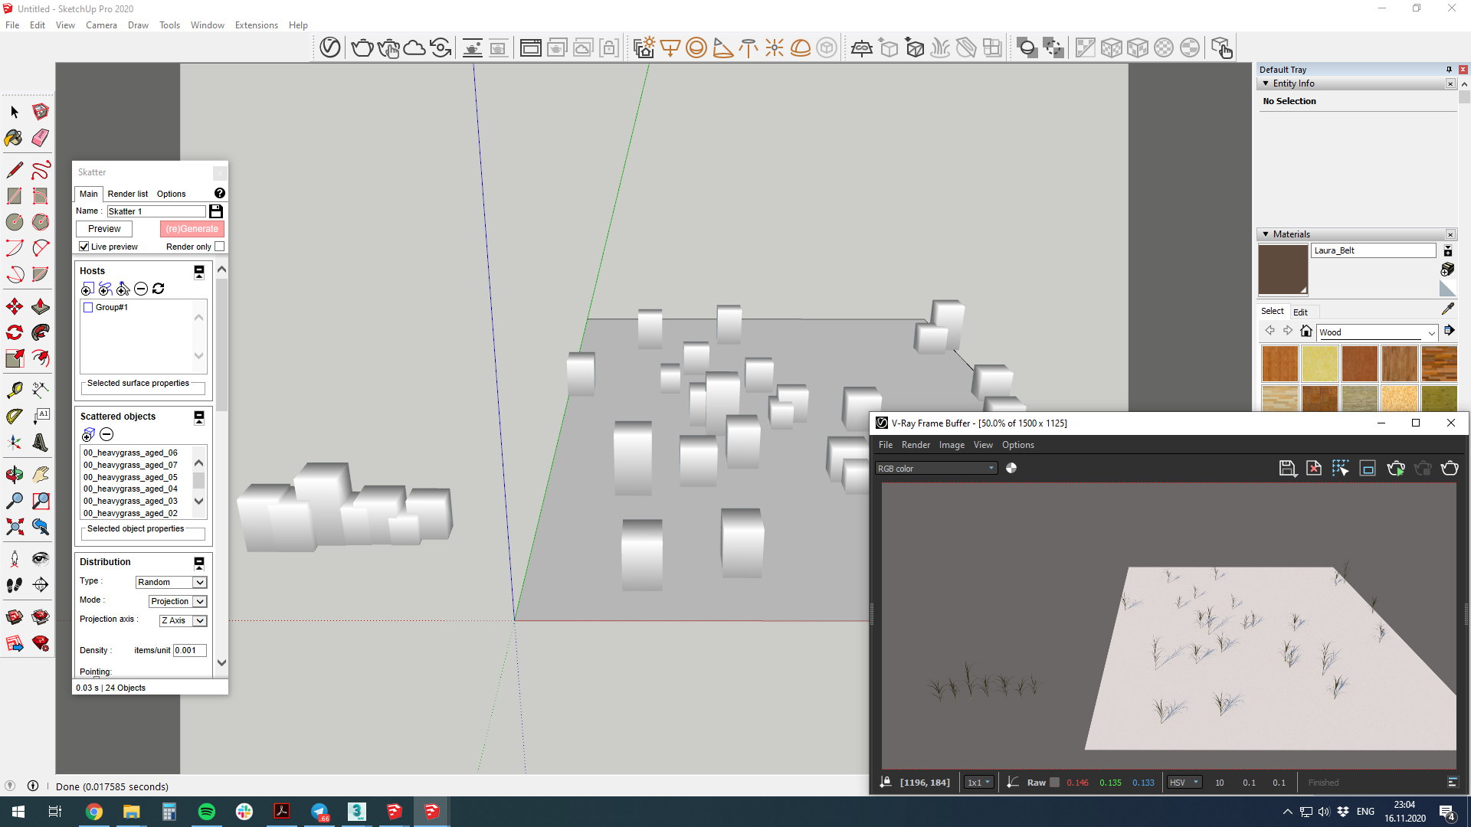This screenshot has width=1471, height=827.
Task: Collapse the Distribution section
Action: (199, 562)
